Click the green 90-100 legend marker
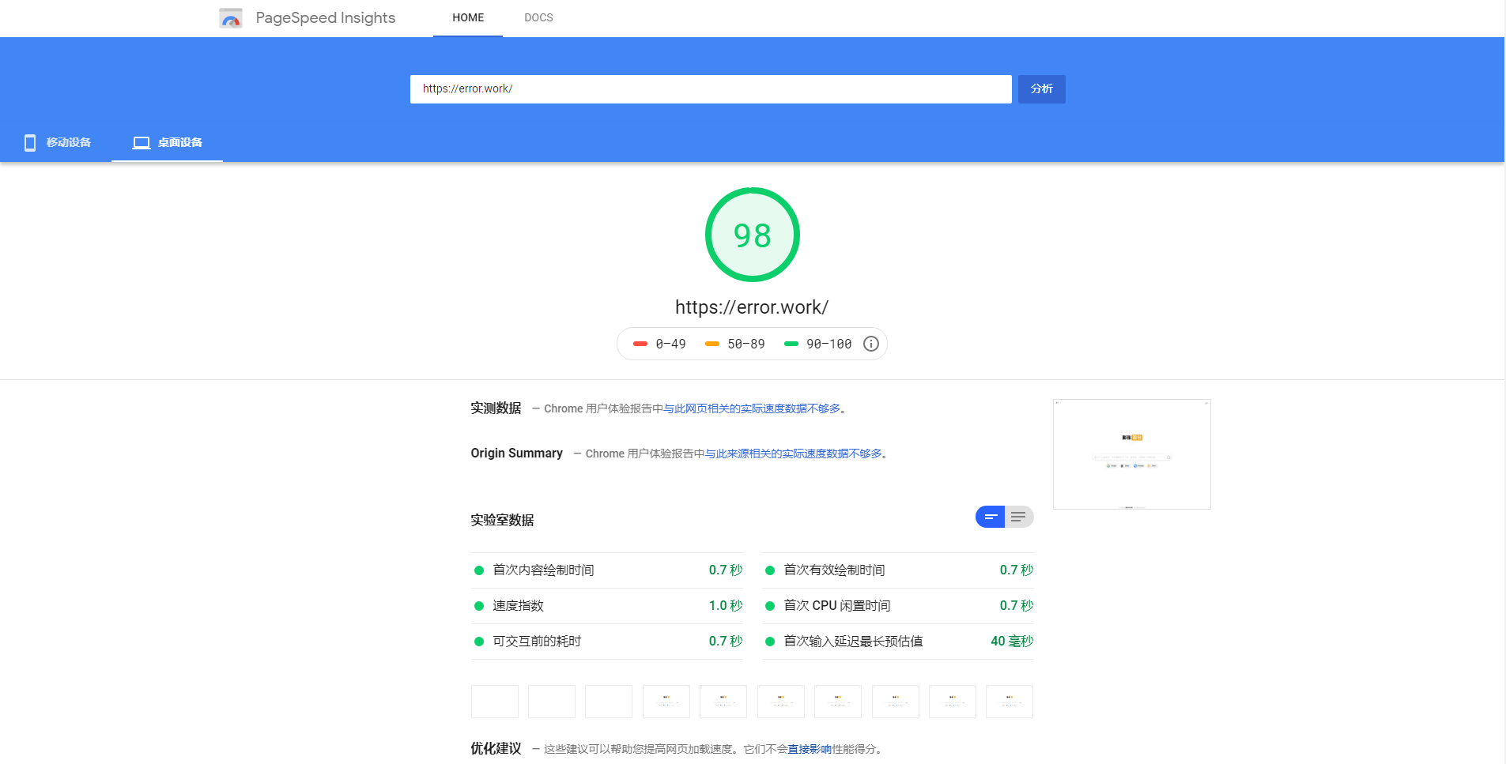 tap(791, 344)
